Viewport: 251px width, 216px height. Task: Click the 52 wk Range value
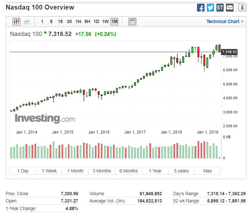[x=226, y=201]
